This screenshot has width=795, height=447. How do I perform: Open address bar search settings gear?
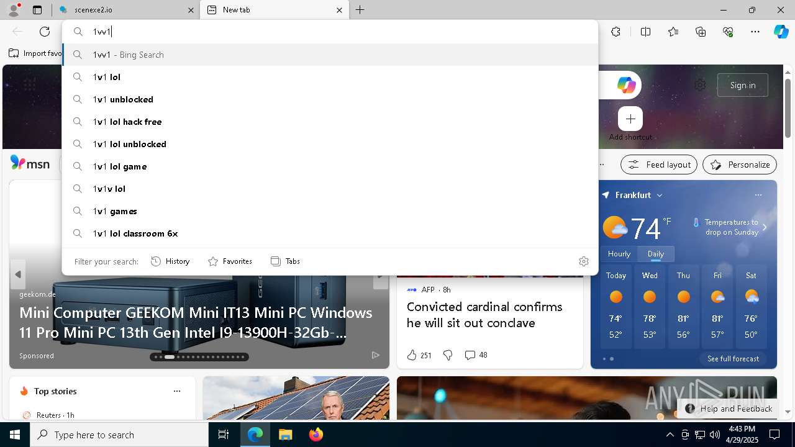[x=583, y=261]
